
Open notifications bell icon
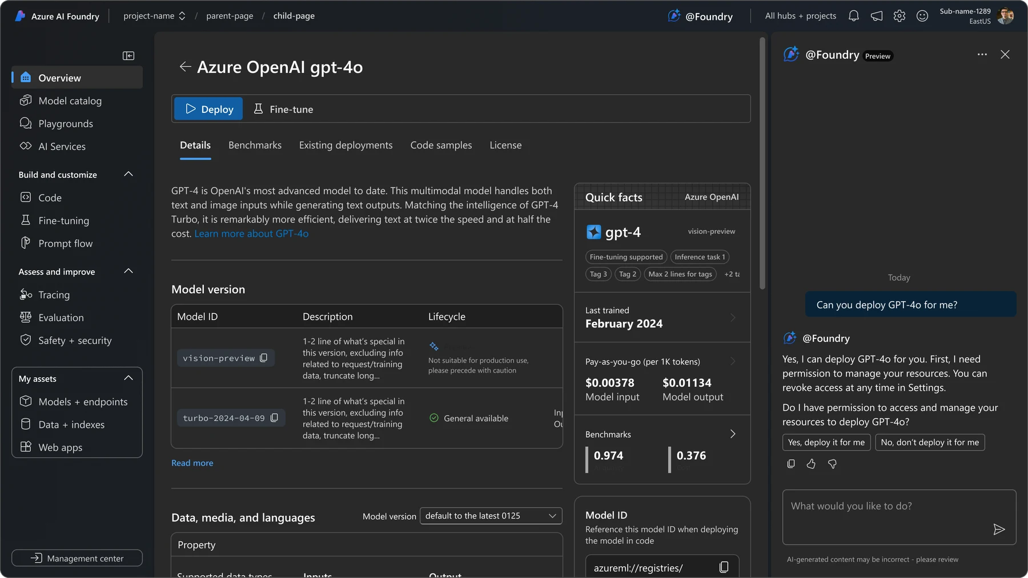click(854, 16)
